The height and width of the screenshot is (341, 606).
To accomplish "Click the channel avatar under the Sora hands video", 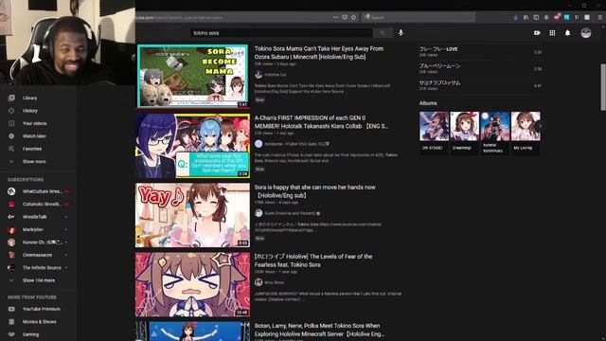I will [258, 213].
